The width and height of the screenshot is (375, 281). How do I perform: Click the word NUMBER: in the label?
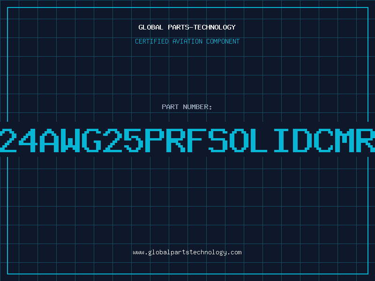point(197,107)
